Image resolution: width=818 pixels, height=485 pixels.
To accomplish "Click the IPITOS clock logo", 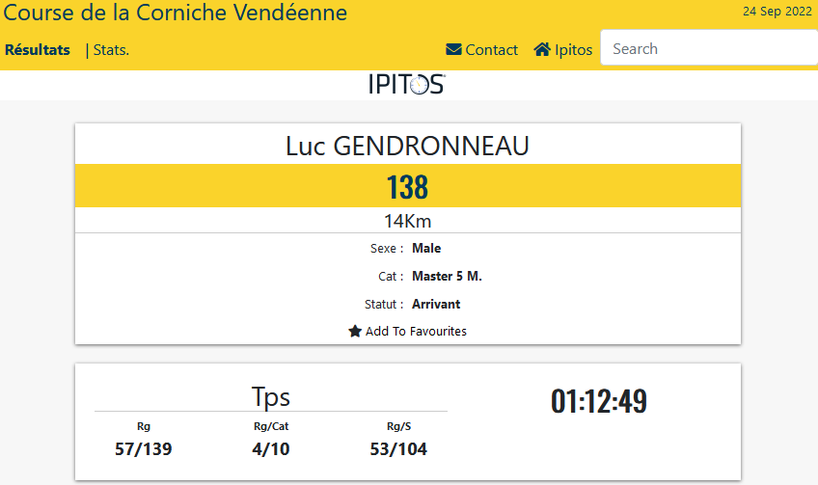I will tap(407, 84).
